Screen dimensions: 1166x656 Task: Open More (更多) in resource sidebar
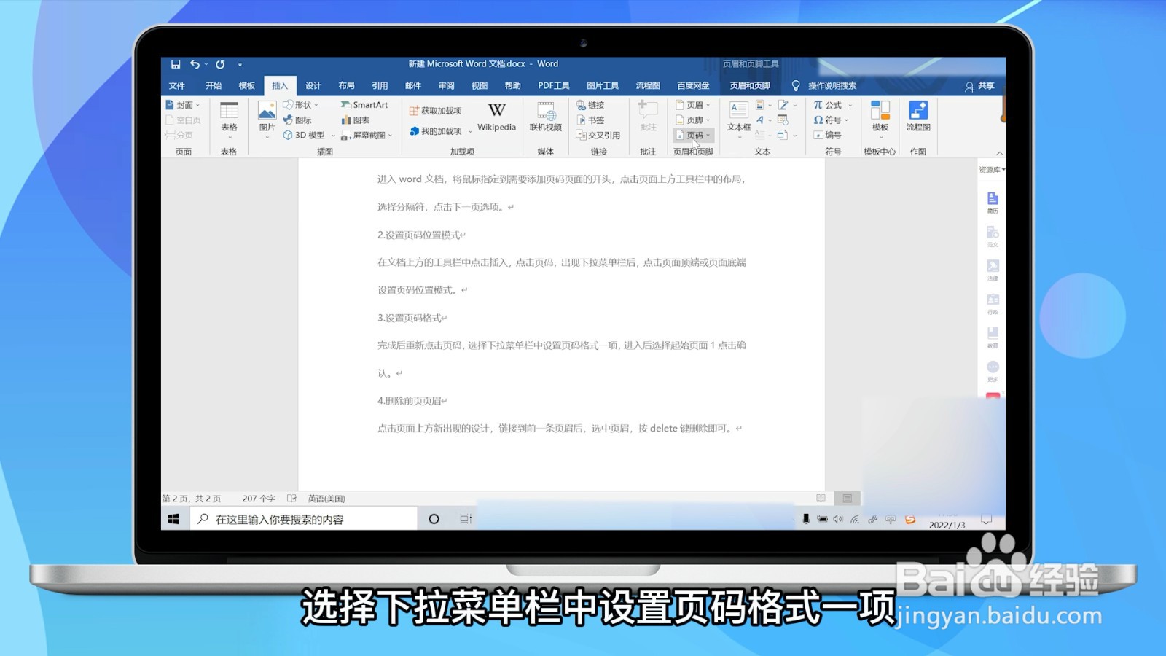click(993, 371)
